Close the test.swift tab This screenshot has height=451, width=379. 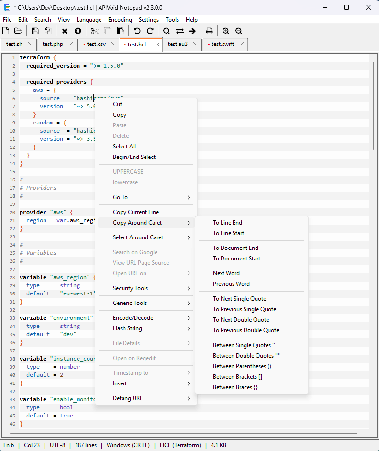tap(242, 44)
